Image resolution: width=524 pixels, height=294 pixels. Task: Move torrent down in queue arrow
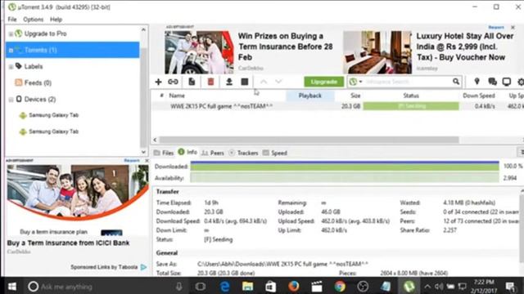278,82
